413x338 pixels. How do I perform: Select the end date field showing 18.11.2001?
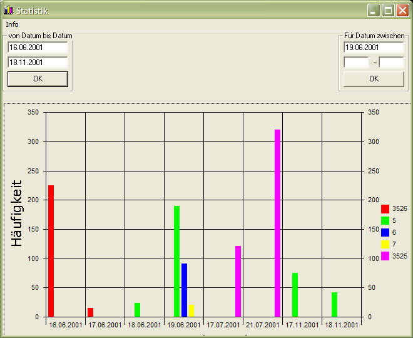click(38, 62)
